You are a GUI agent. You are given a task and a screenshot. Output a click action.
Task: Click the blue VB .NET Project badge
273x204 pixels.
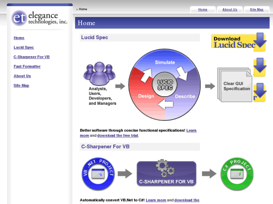point(98,174)
